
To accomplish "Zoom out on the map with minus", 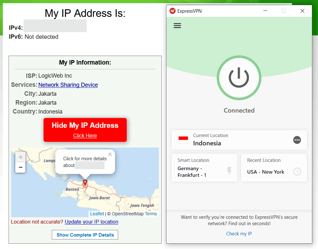I will (x=20, y=167).
